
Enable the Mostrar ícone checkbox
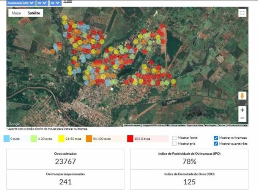175,138
